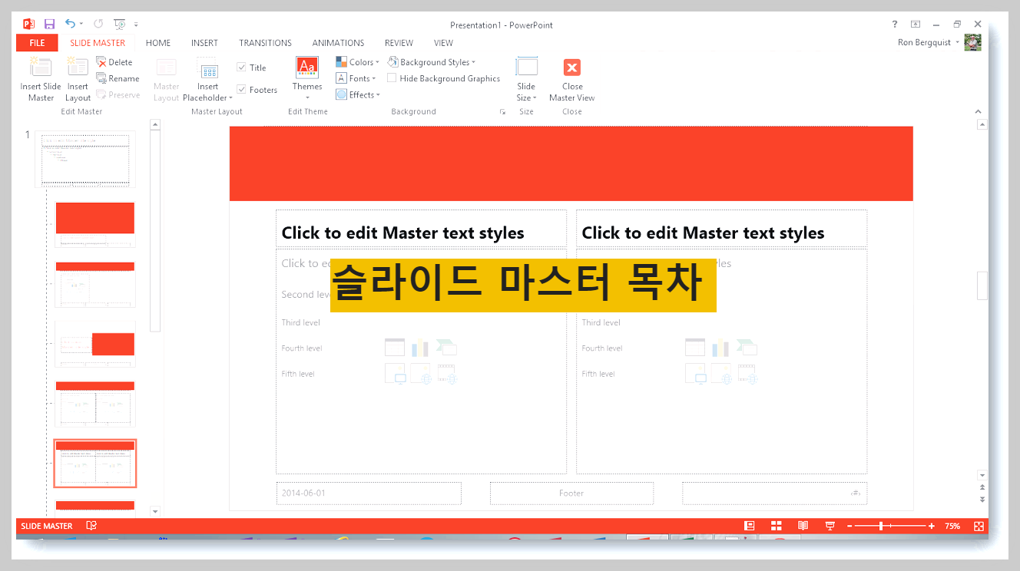Viewport: 1020px width, 571px height.
Task: Switch to the TRANSITIONS tab
Action: (x=265, y=43)
